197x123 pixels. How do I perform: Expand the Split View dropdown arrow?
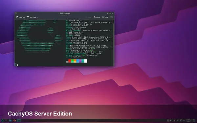pos(38,17)
